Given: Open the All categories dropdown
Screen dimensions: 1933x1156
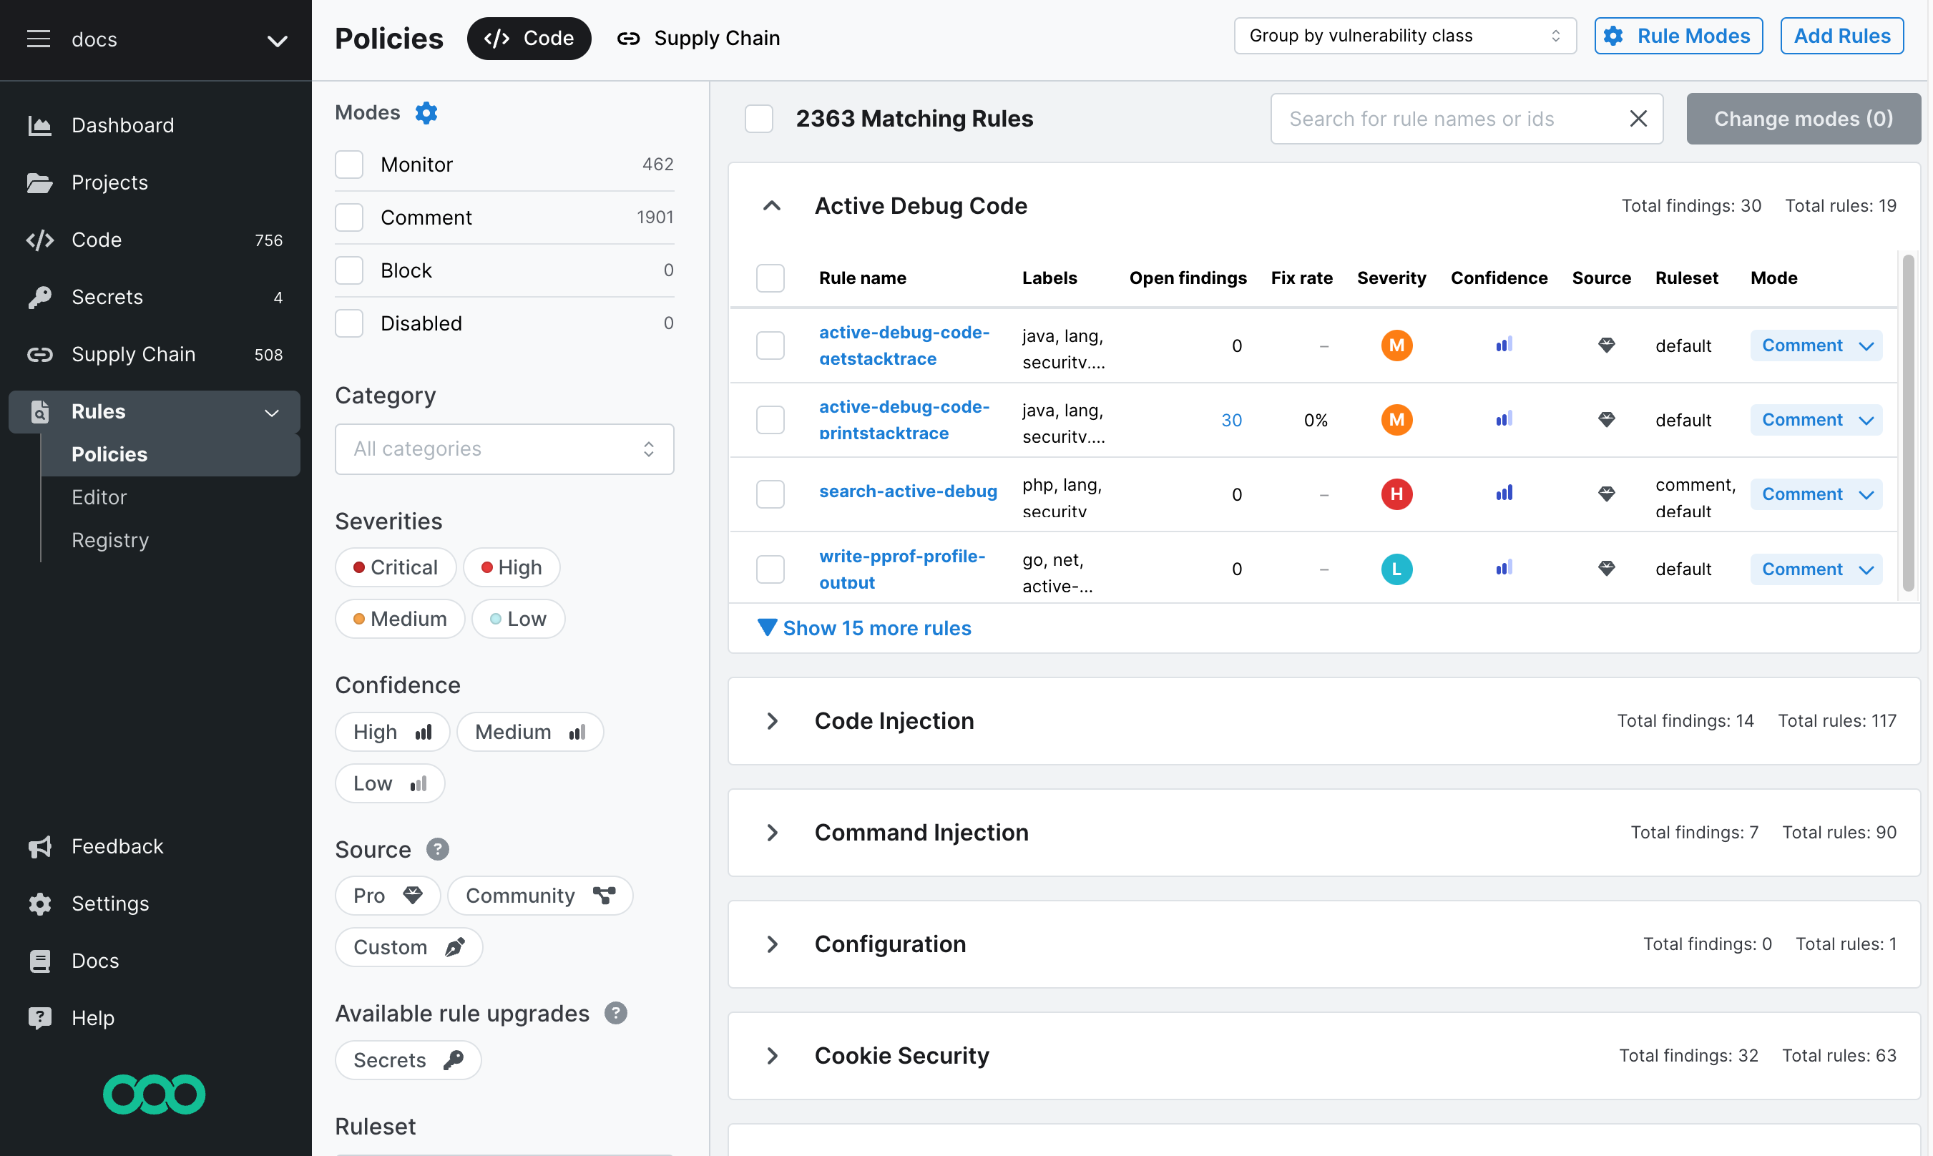Looking at the screenshot, I should 503,449.
